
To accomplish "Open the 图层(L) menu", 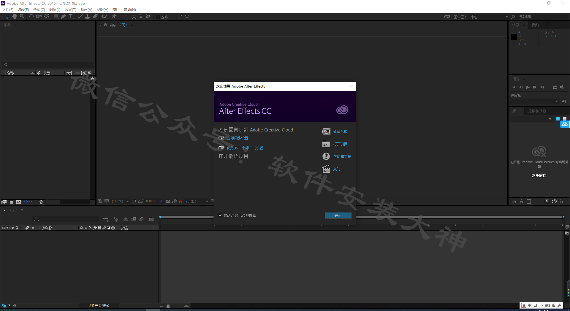I will click(55, 9).
